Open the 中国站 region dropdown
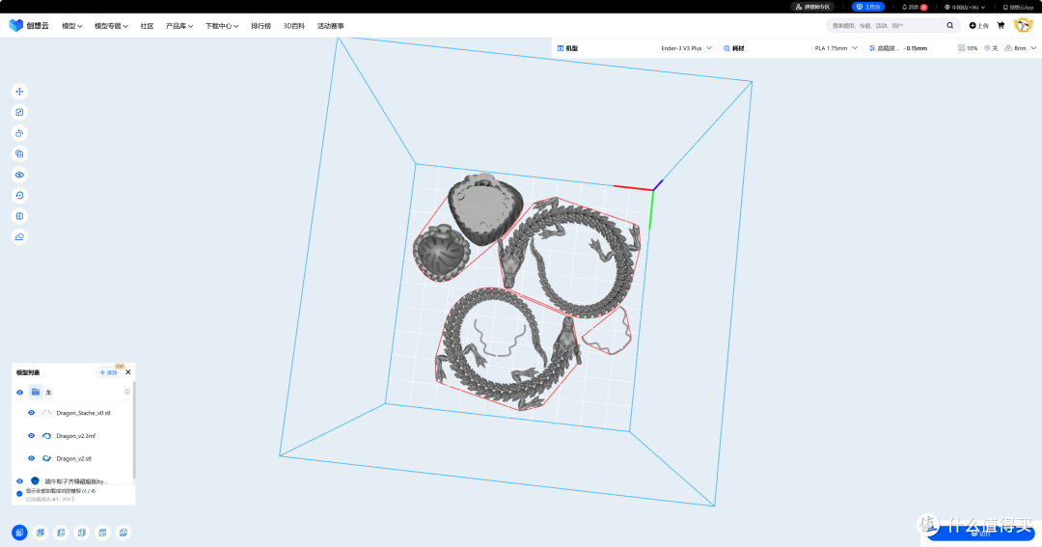The height and width of the screenshot is (547, 1042). coord(965,7)
